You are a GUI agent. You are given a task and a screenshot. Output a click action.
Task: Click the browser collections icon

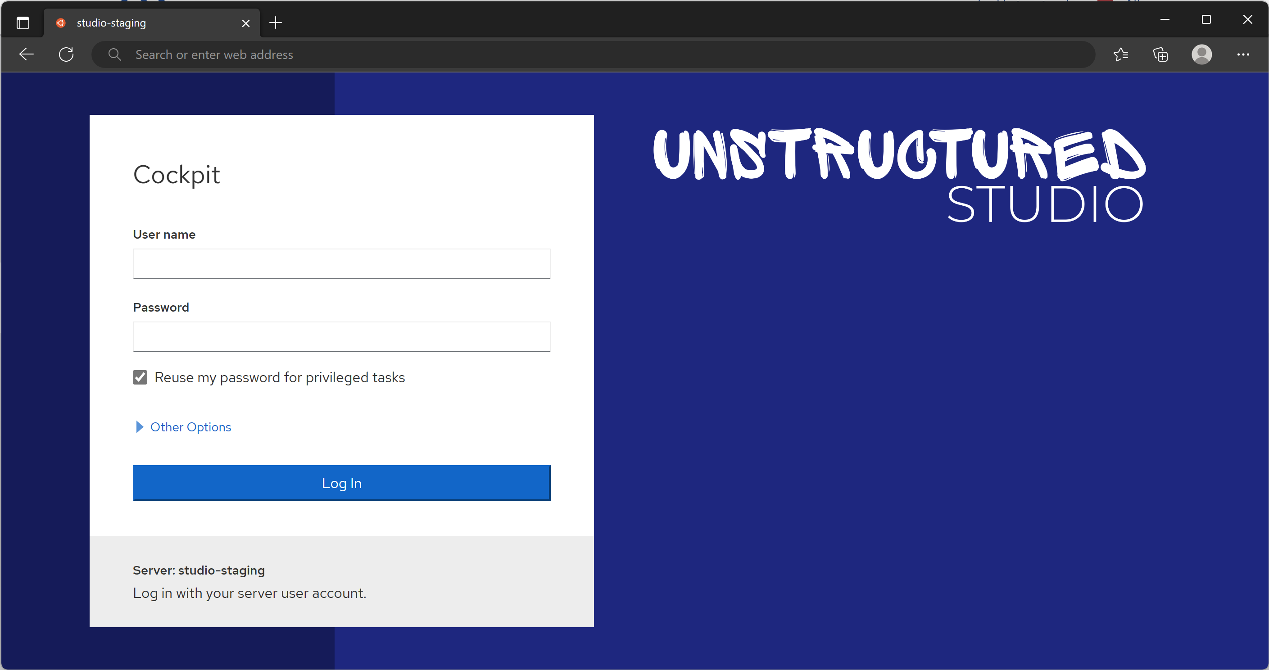pyautogui.click(x=1161, y=54)
